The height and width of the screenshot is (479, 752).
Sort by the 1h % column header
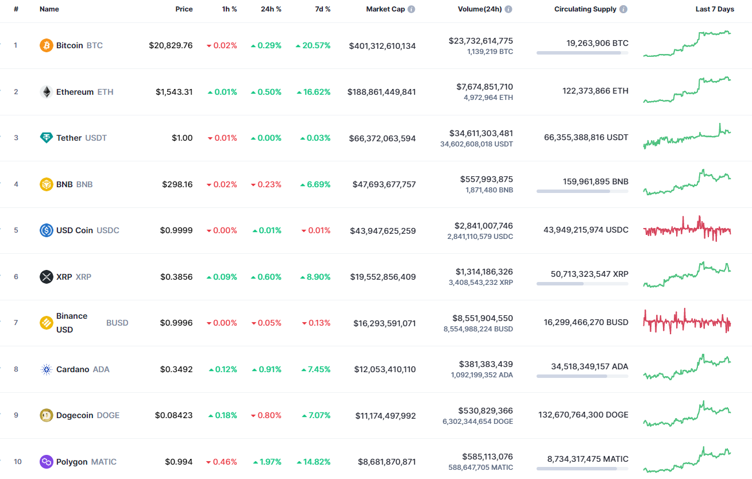(229, 9)
